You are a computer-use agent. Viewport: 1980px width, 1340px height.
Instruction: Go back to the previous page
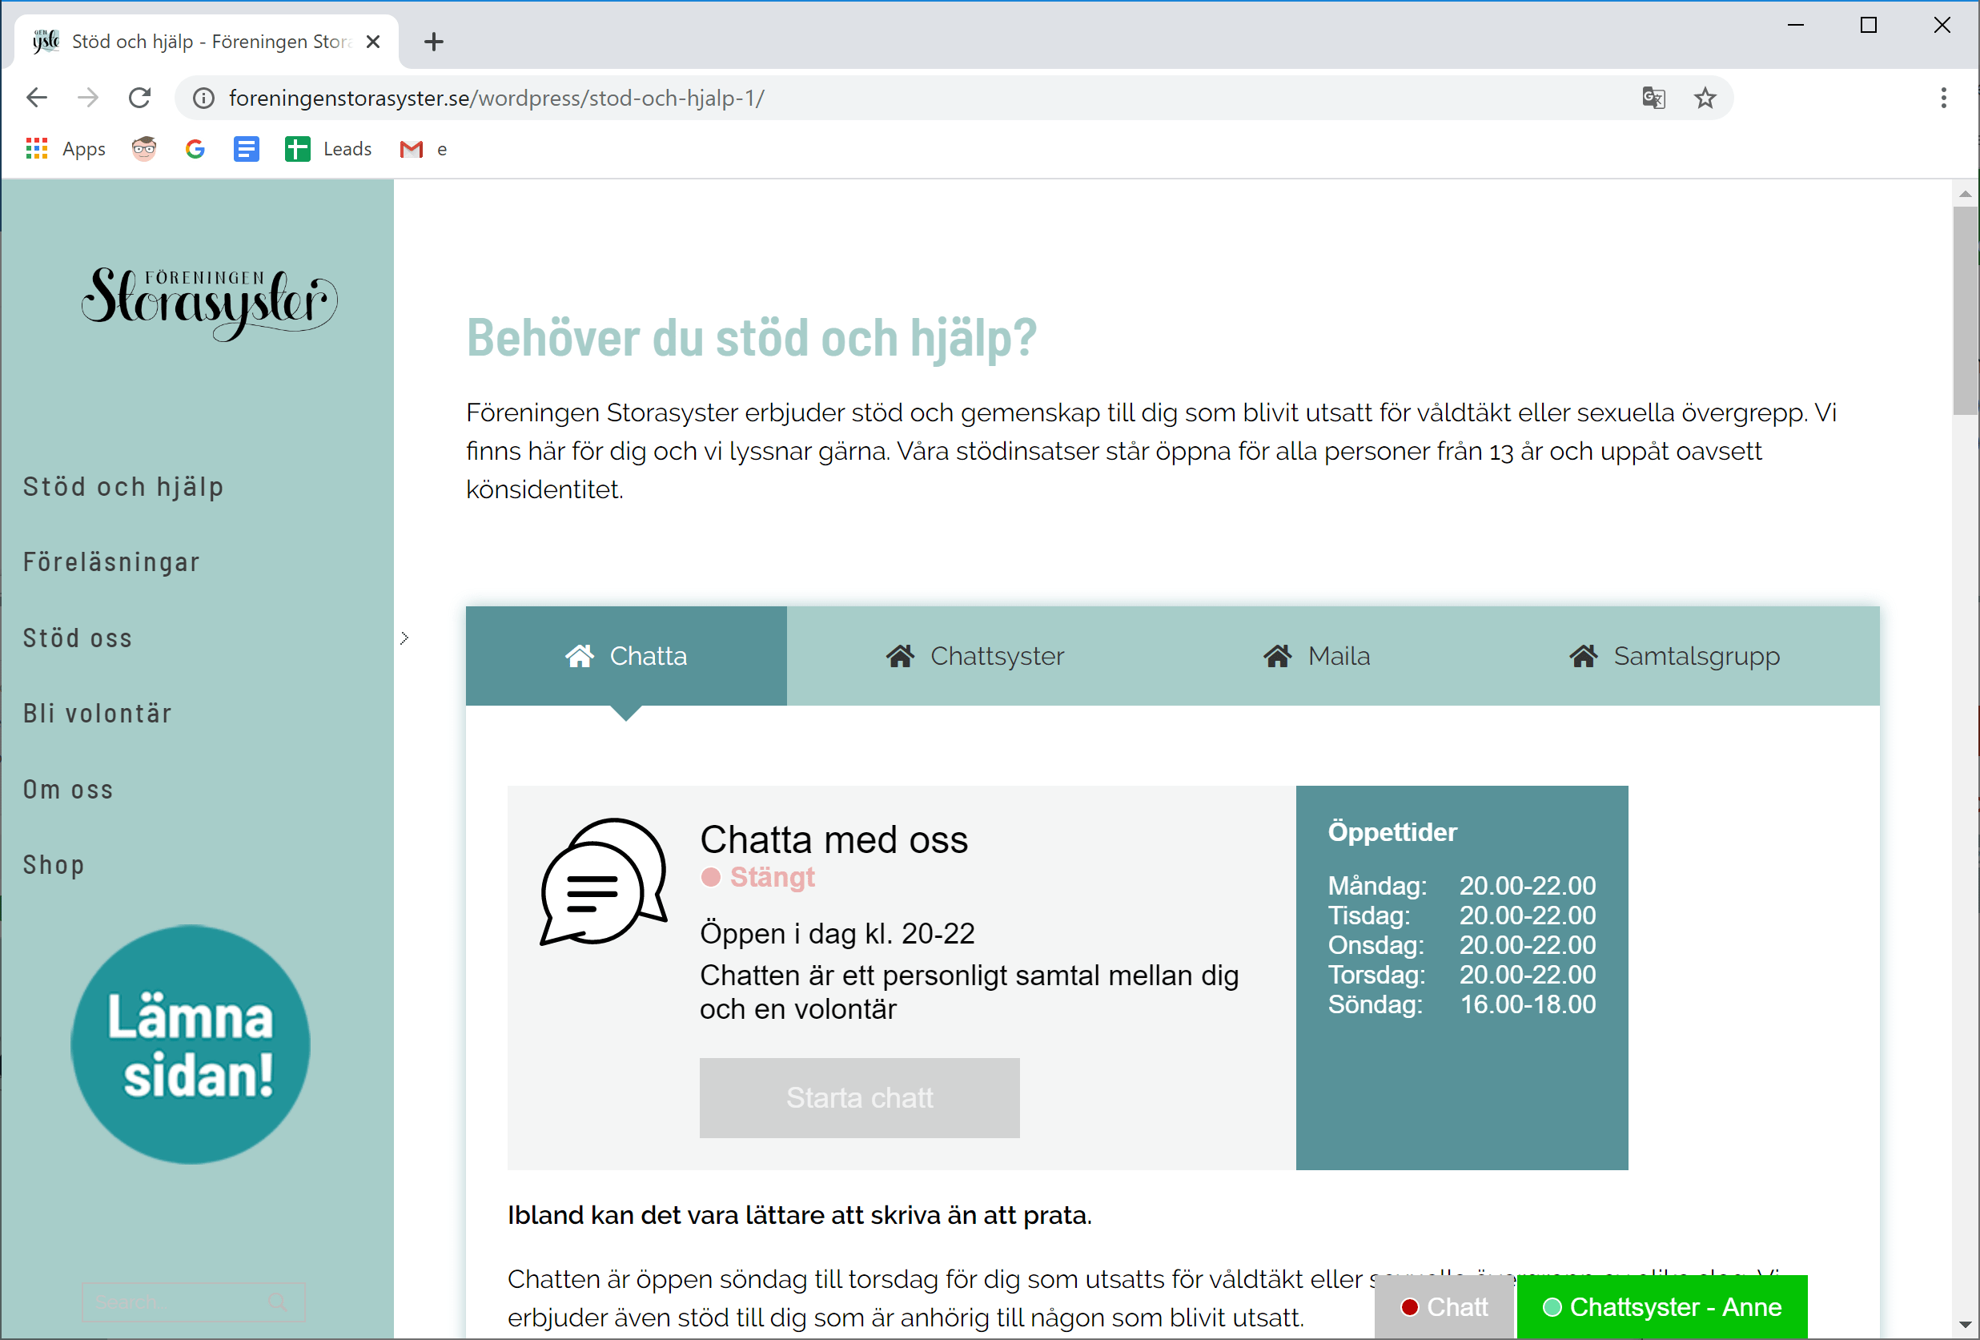tap(37, 98)
